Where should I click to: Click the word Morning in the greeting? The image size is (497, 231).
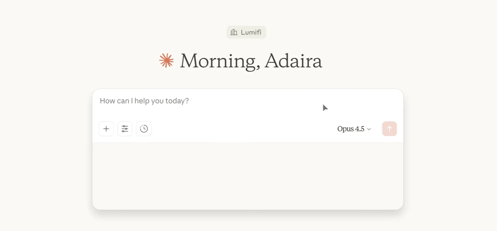[x=218, y=61]
